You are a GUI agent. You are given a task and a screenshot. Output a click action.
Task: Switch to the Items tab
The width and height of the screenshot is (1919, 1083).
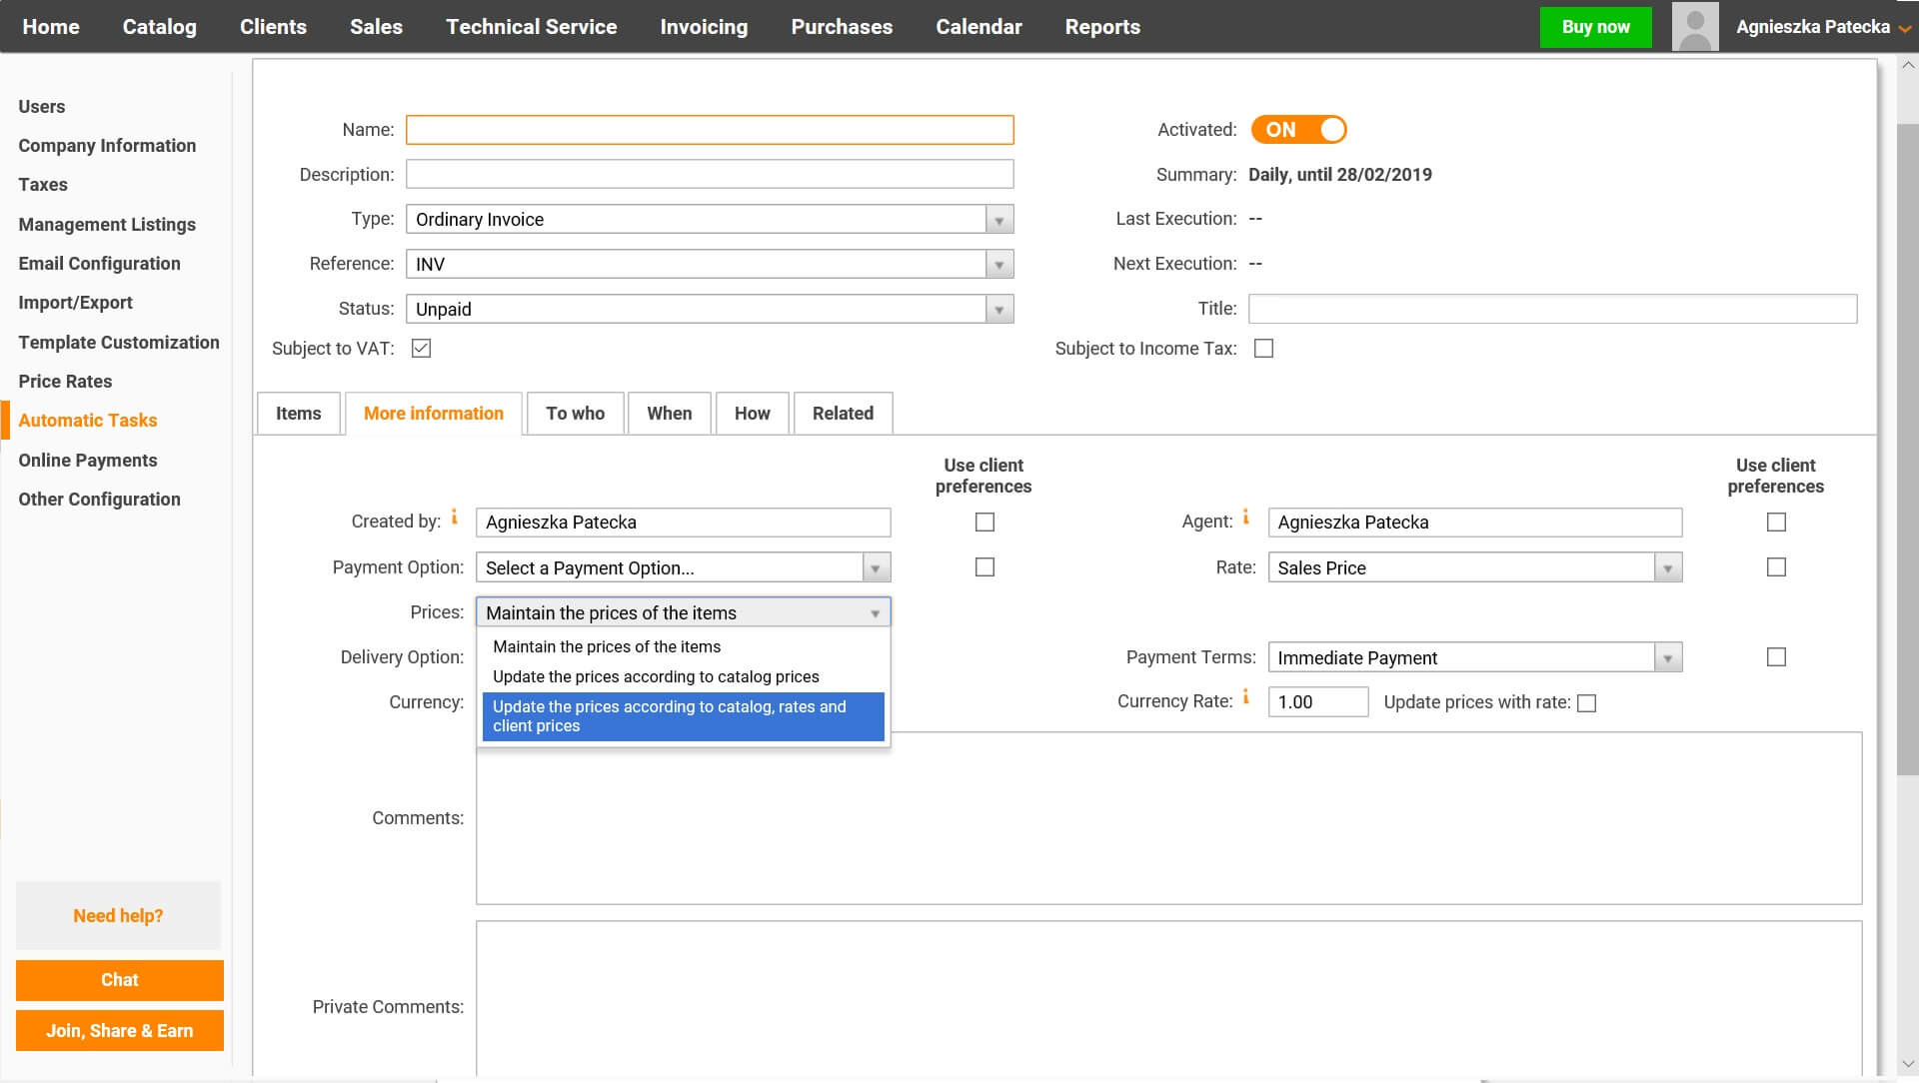pyautogui.click(x=298, y=414)
